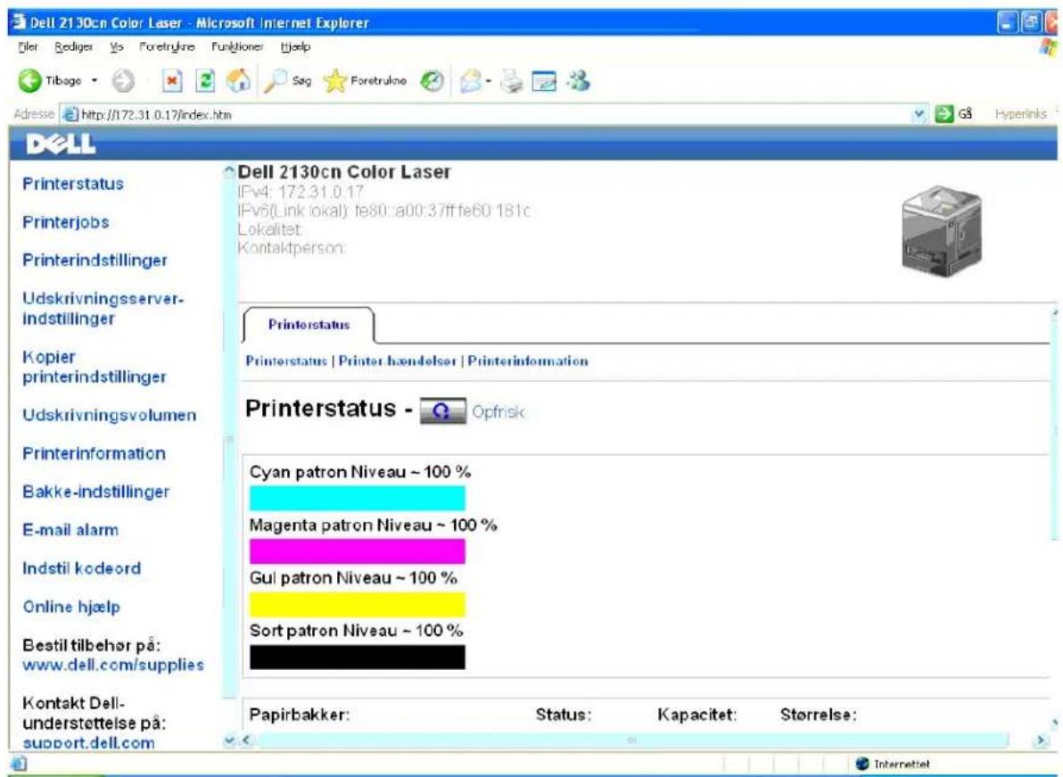The image size is (1063, 777).
Task: Click the green Tibage back arrow
Action: point(30,81)
